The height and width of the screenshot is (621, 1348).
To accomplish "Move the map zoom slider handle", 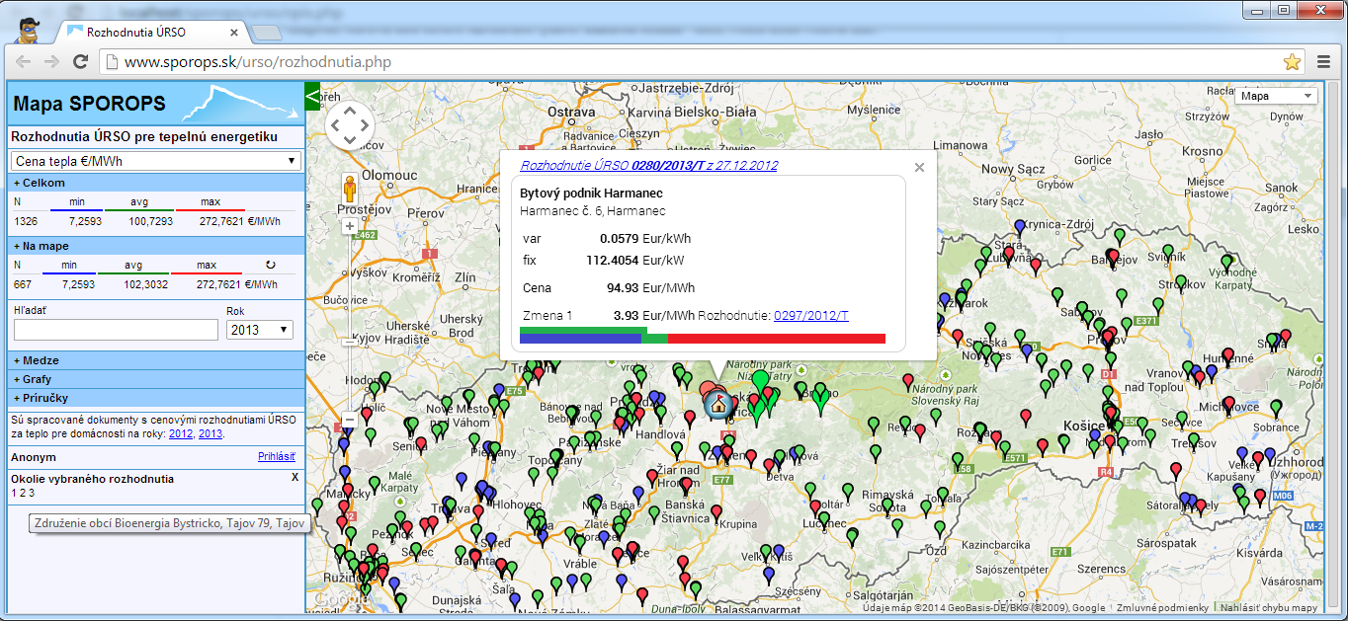I will pos(350,341).
